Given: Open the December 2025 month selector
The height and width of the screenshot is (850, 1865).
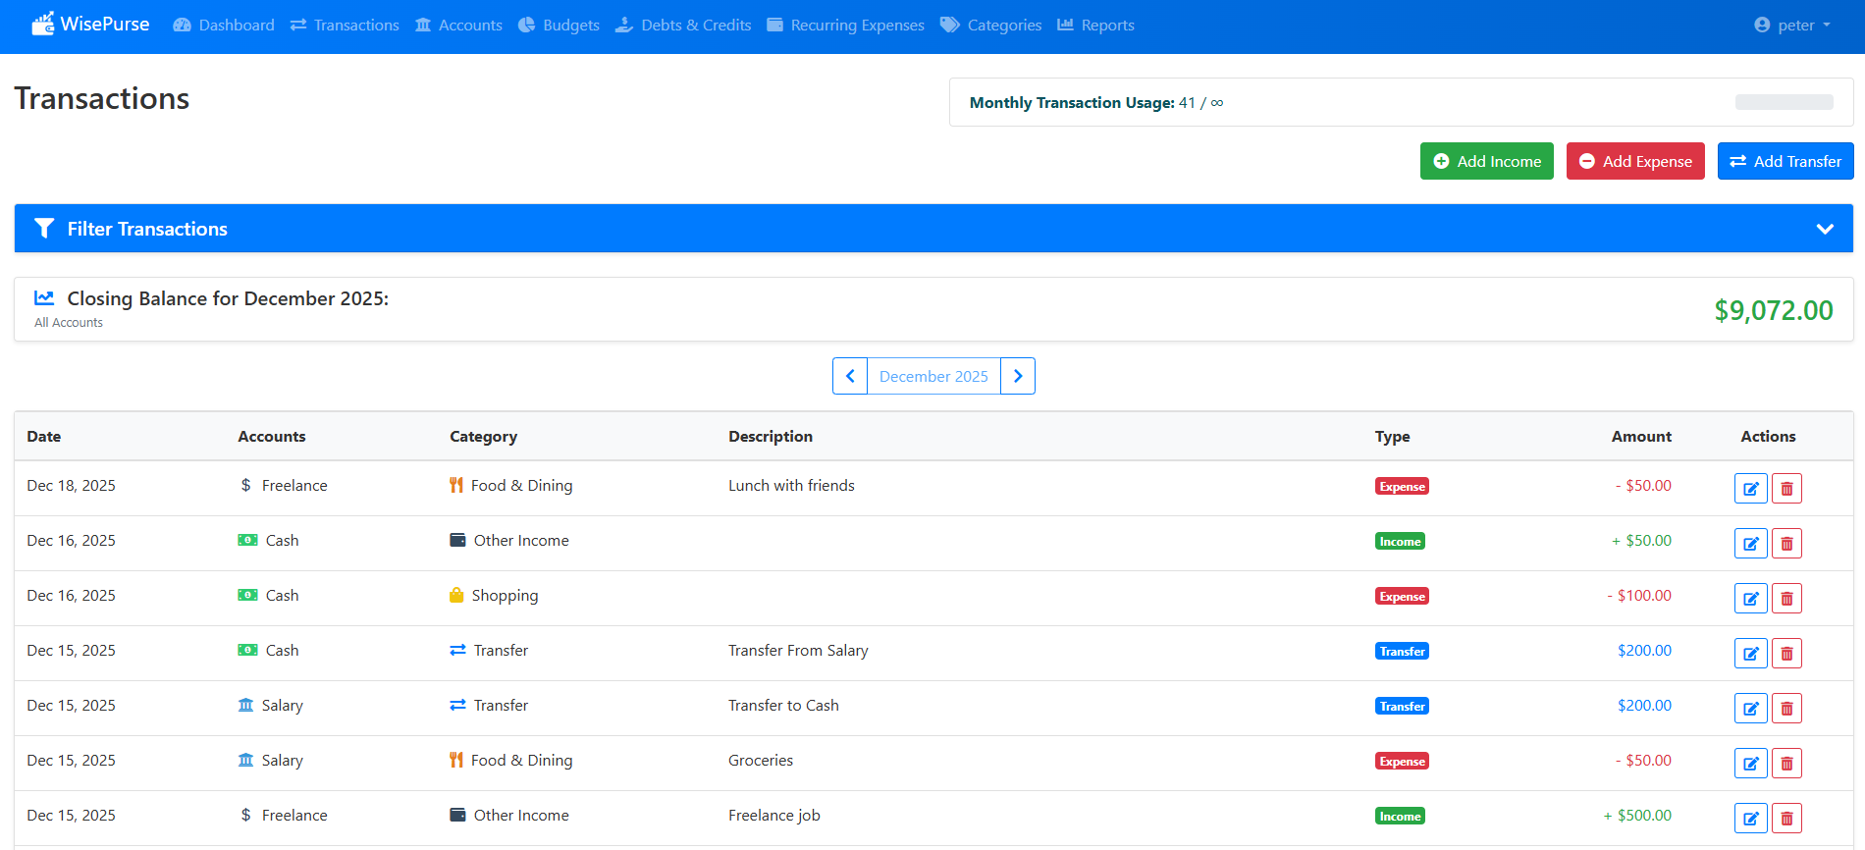Looking at the screenshot, I should tap(933, 376).
